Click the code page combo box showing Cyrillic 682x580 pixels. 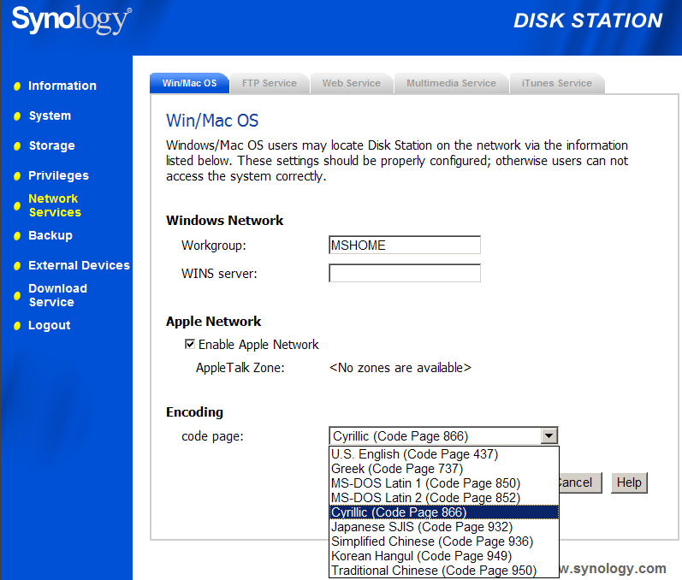[x=443, y=435]
